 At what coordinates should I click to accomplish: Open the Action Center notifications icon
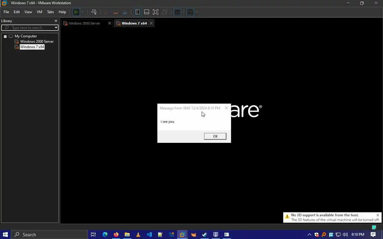pos(373,235)
